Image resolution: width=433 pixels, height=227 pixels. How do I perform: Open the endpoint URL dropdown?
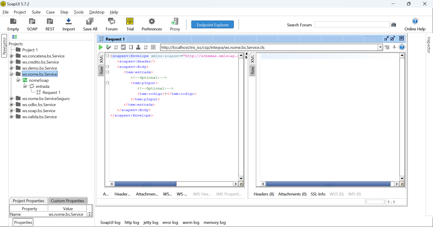pos(380,47)
